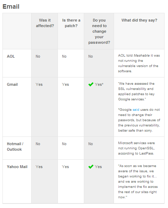Select the Gmail row label
The height and width of the screenshot is (208, 168).
(x=12, y=84)
